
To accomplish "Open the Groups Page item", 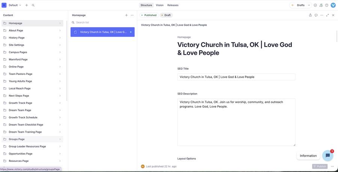I will pyautogui.click(x=32, y=139).
